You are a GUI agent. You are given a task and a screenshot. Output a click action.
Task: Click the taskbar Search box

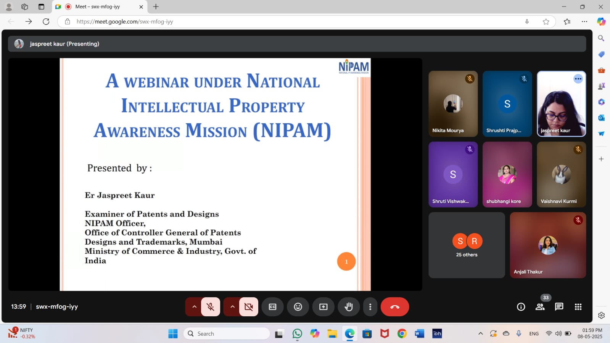tap(227, 333)
